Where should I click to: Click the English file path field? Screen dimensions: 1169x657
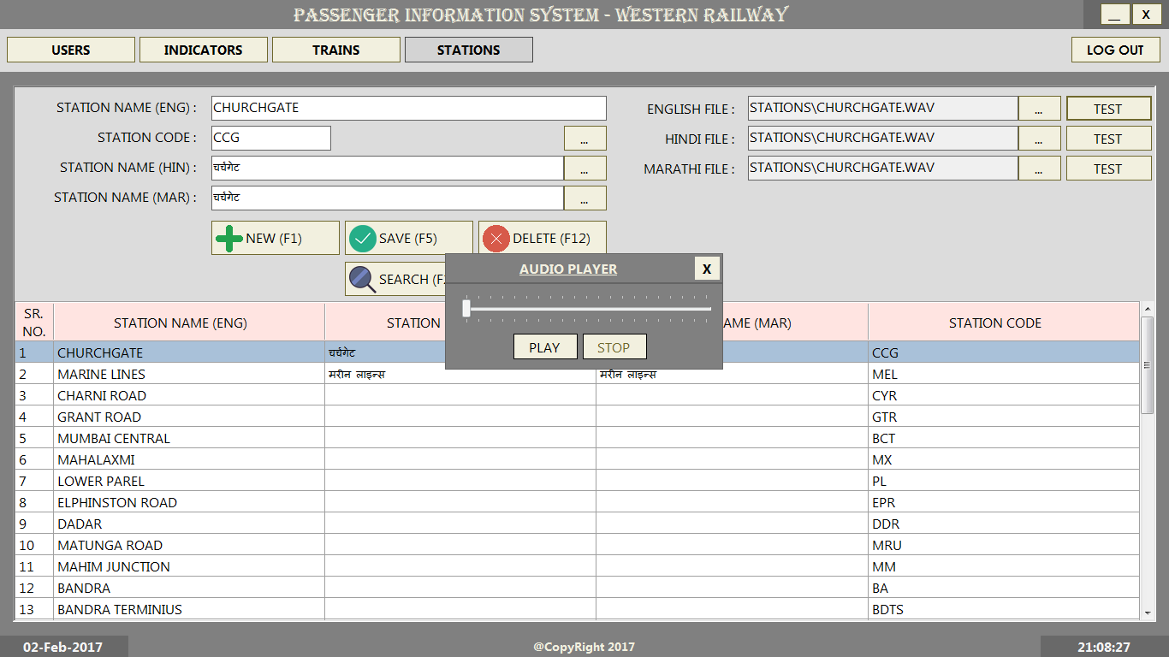click(882, 108)
